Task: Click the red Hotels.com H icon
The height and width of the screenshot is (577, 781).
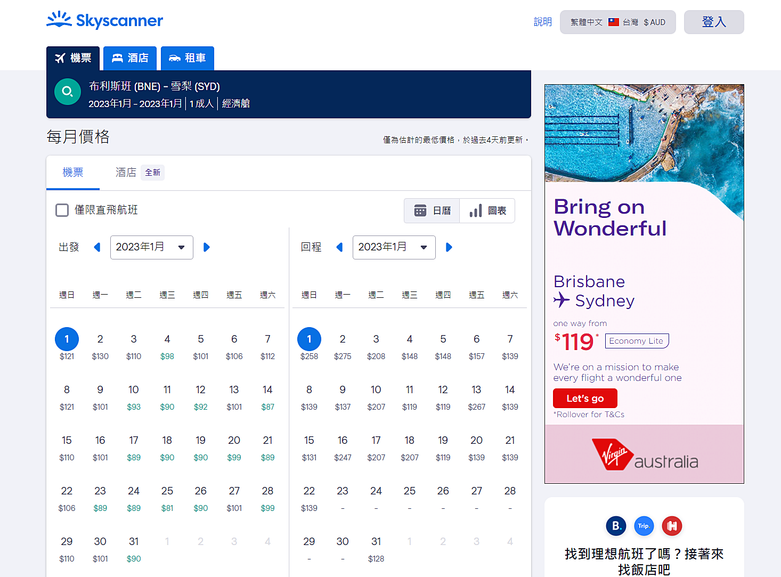Action: tap(672, 526)
